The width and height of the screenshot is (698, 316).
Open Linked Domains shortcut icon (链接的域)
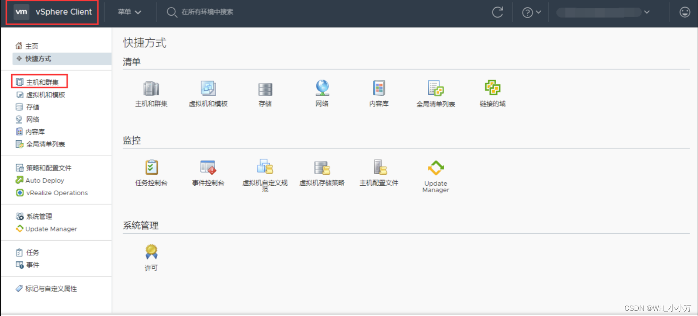pyautogui.click(x=492, y=88)
